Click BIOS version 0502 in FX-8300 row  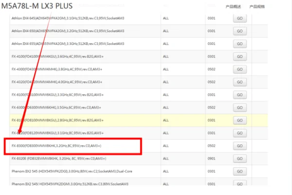[x=211, y=146]
